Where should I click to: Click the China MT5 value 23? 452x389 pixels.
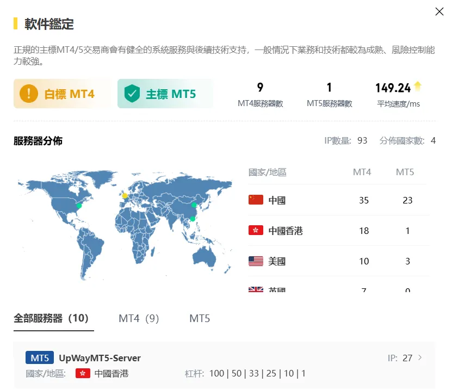pyautogui.click(x=407, y=200)
